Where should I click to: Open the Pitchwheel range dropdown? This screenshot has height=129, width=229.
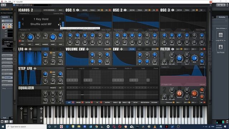pyautogui.click(x=25, y=30)
